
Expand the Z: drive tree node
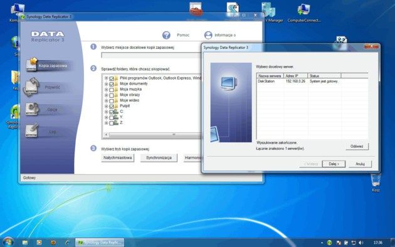point(107,123)
